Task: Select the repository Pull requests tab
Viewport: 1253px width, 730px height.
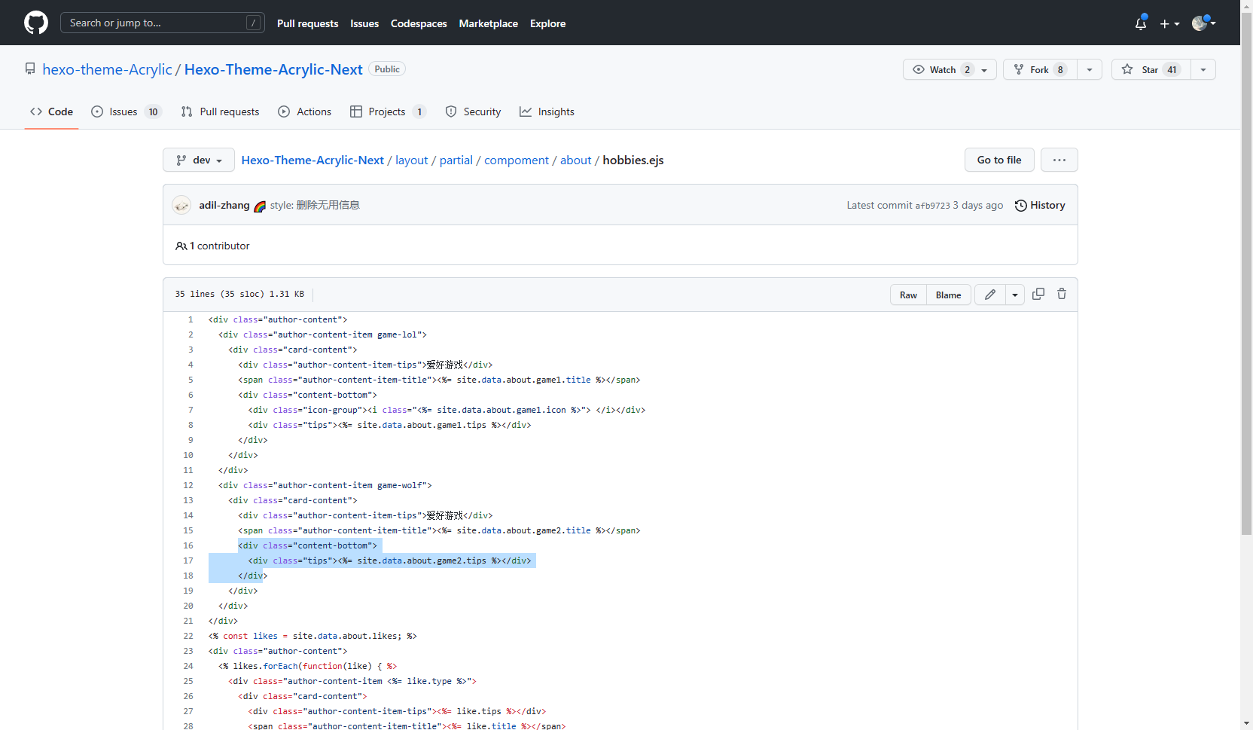Action: (x=220, y=111)
